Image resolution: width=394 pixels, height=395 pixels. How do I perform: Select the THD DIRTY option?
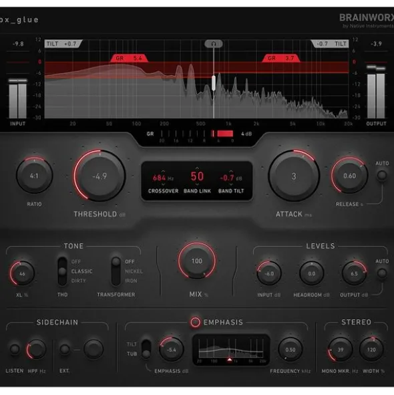point(79,281)
